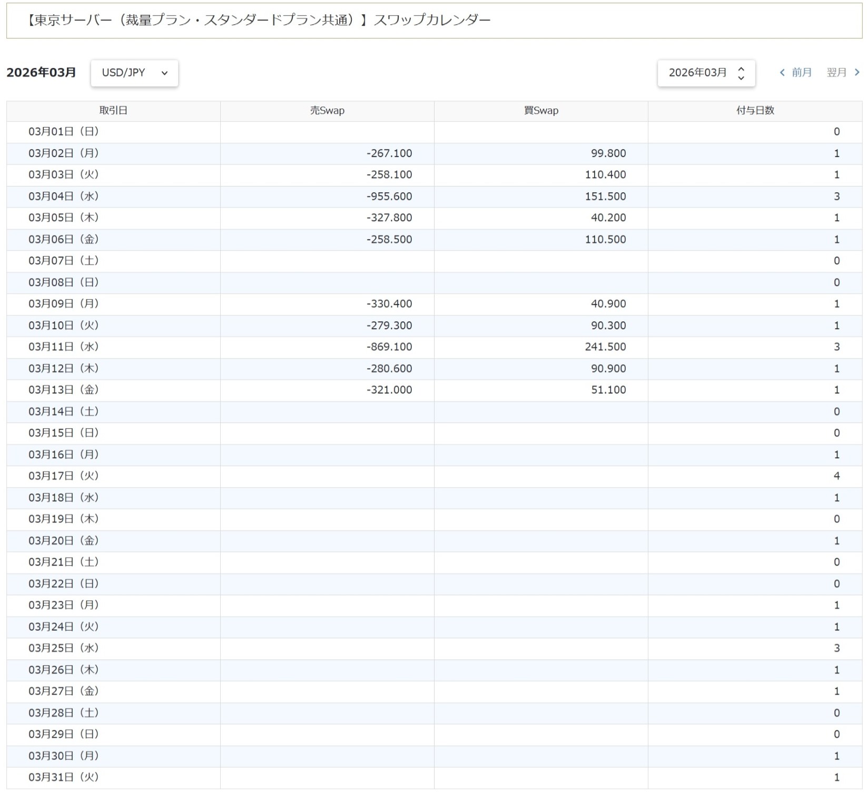Select buy swap value 51.100

click(x=608, y=390)
